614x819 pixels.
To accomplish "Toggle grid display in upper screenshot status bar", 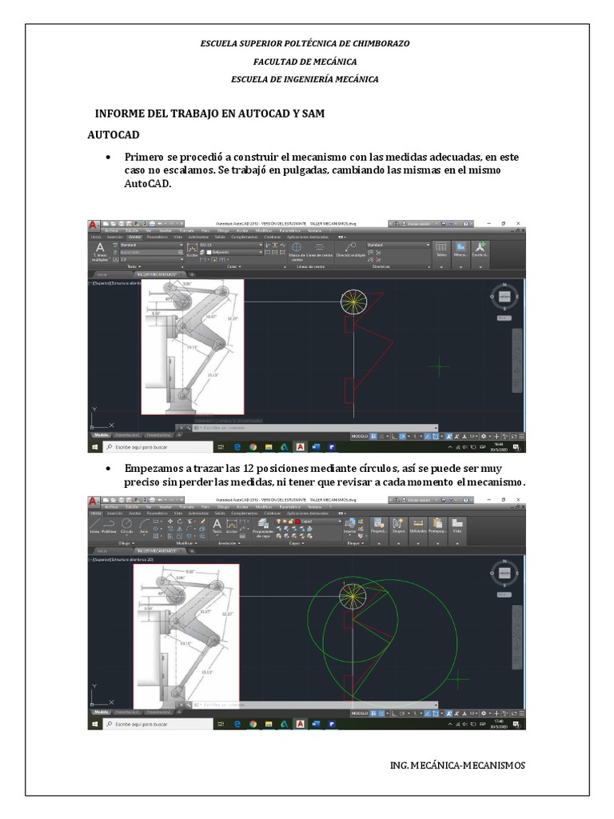I will [374, 436].
